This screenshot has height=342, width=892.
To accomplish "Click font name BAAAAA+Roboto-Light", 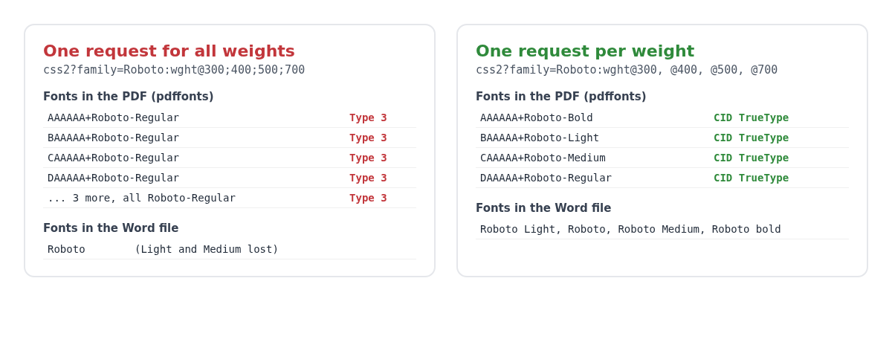I will (x=540, y=138).
